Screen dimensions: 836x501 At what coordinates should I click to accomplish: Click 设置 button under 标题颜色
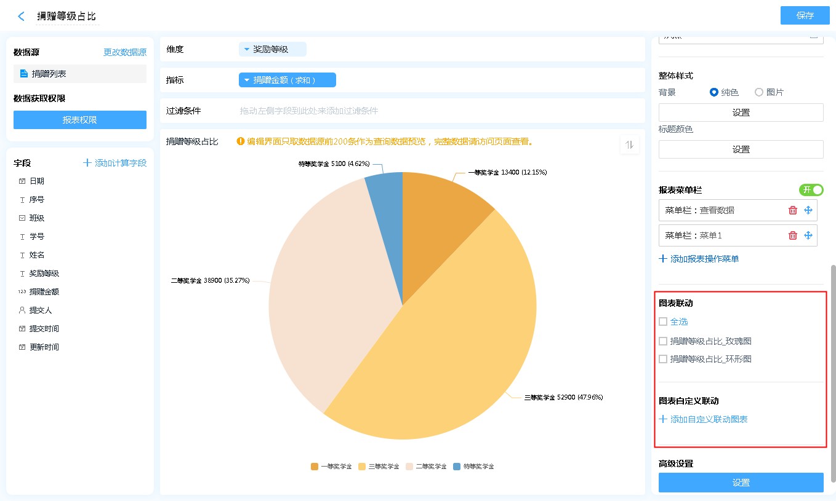pyautogui.click(x=741, y=149)
